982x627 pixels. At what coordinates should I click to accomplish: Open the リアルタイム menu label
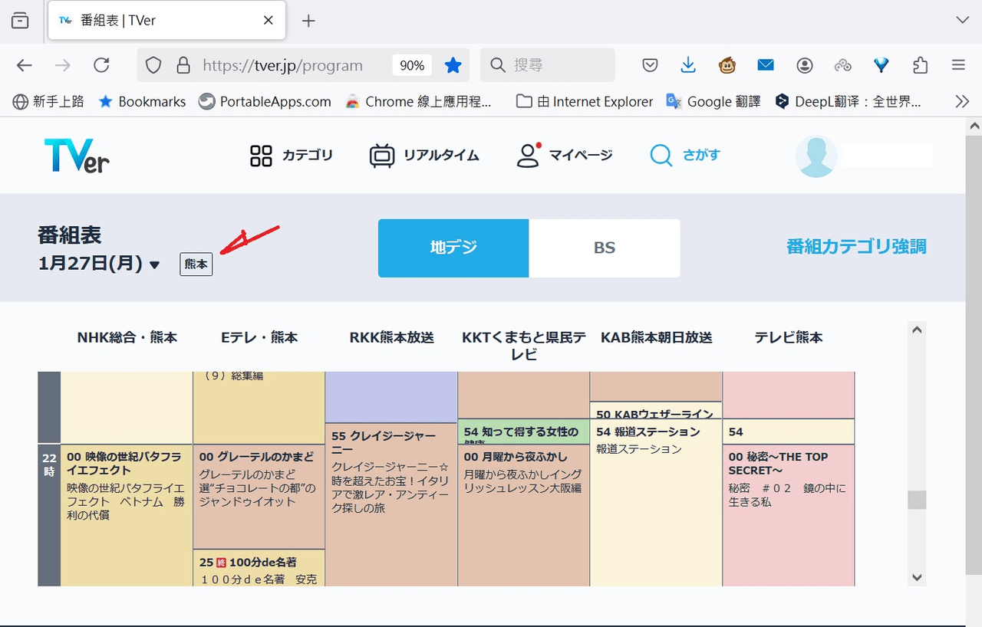441,156
